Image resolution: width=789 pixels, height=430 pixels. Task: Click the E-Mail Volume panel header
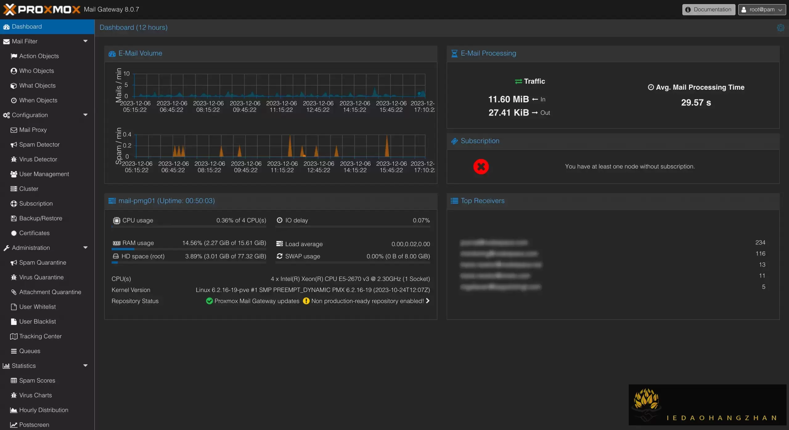click(x=271, y=54)
